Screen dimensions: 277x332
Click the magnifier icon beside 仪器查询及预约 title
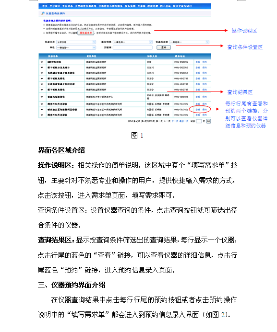point(43,13)
